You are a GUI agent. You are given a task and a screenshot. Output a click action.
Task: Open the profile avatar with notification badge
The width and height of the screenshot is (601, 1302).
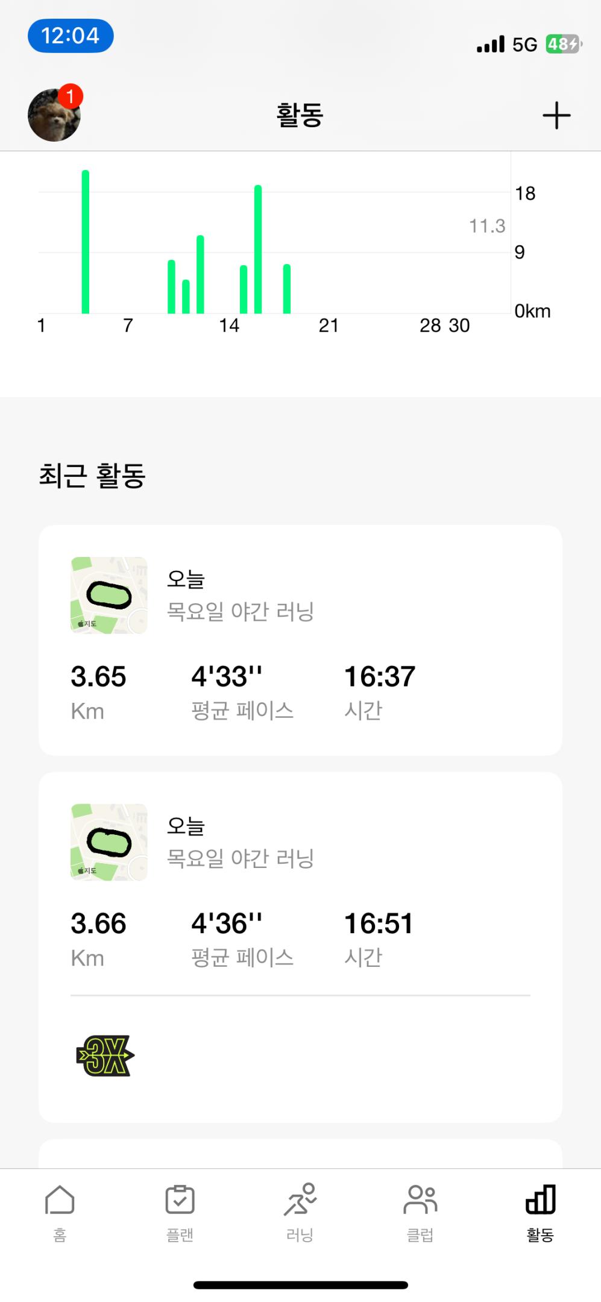[x=54, y=115]
